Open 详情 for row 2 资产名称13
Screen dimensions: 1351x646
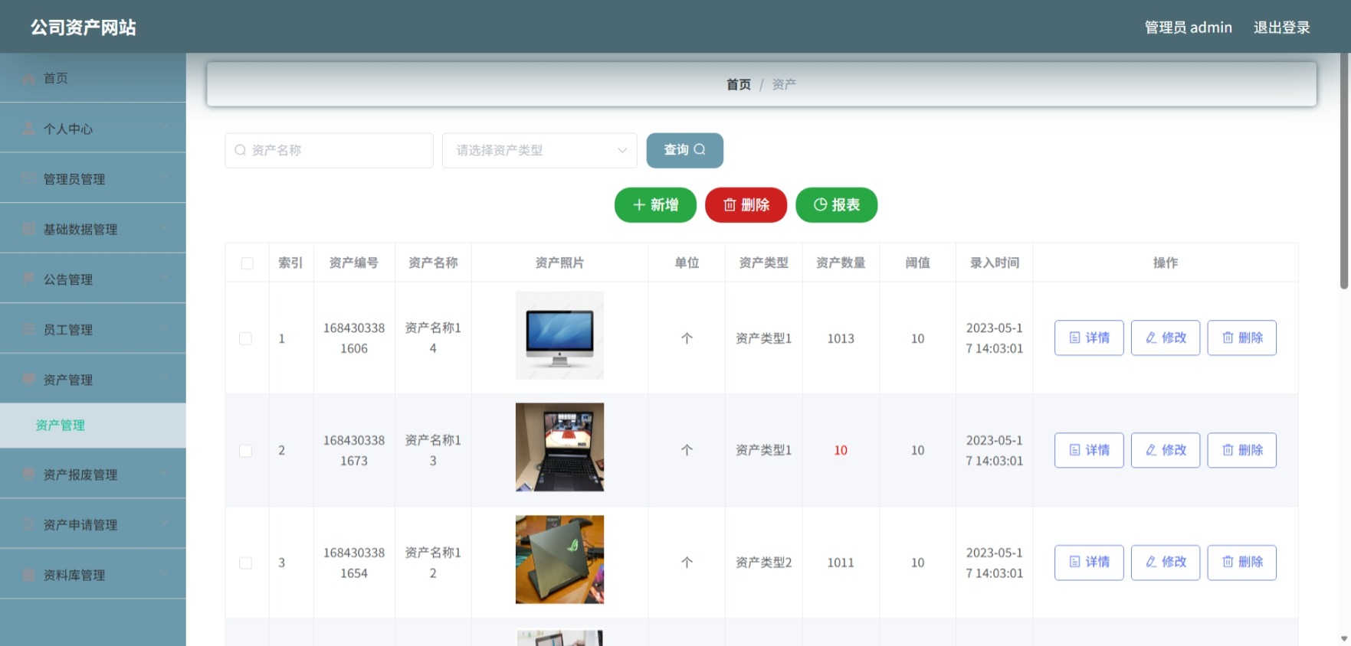[1089, 450]
